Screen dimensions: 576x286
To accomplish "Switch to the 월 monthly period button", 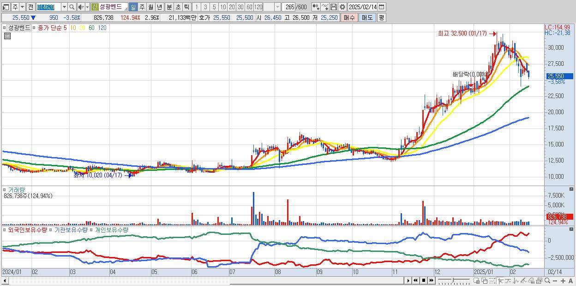I will click(150, 7).
